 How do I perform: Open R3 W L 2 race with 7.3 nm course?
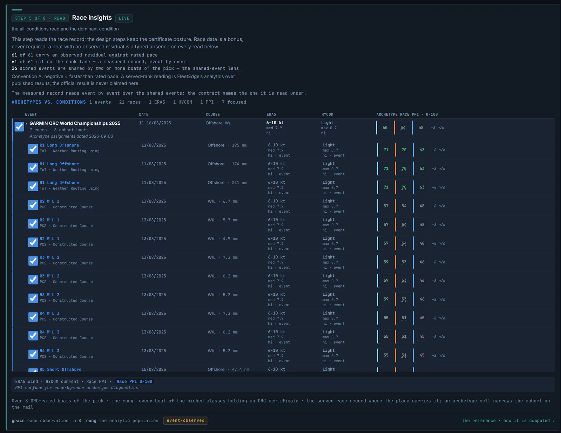coord(49,257)
